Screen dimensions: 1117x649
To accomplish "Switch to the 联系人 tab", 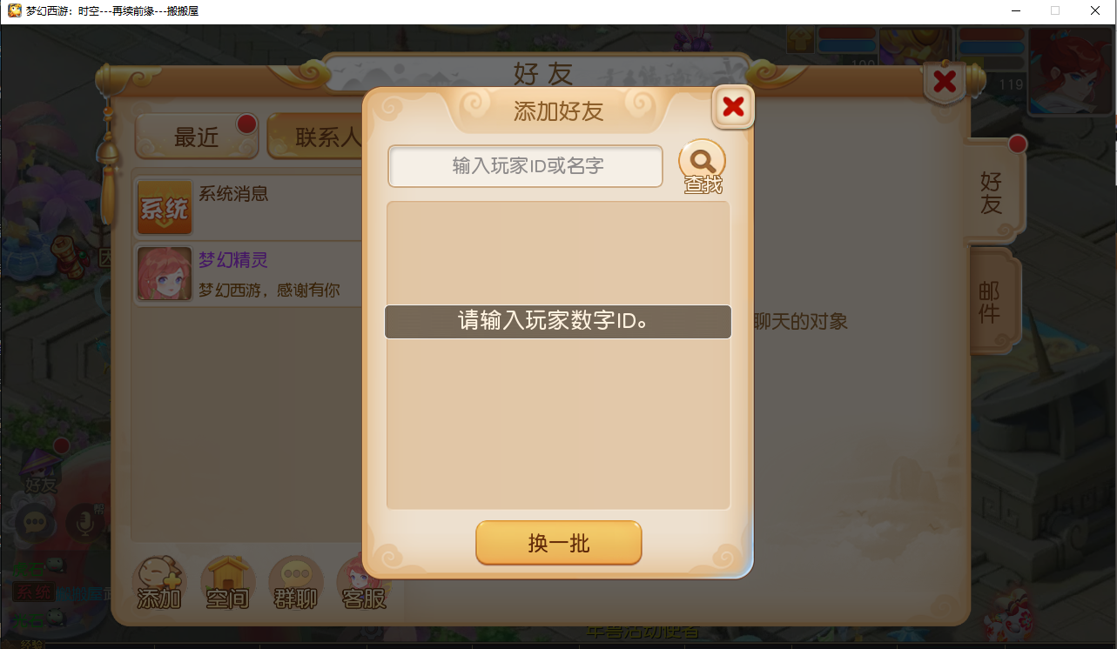I will [x=315, y=137].
